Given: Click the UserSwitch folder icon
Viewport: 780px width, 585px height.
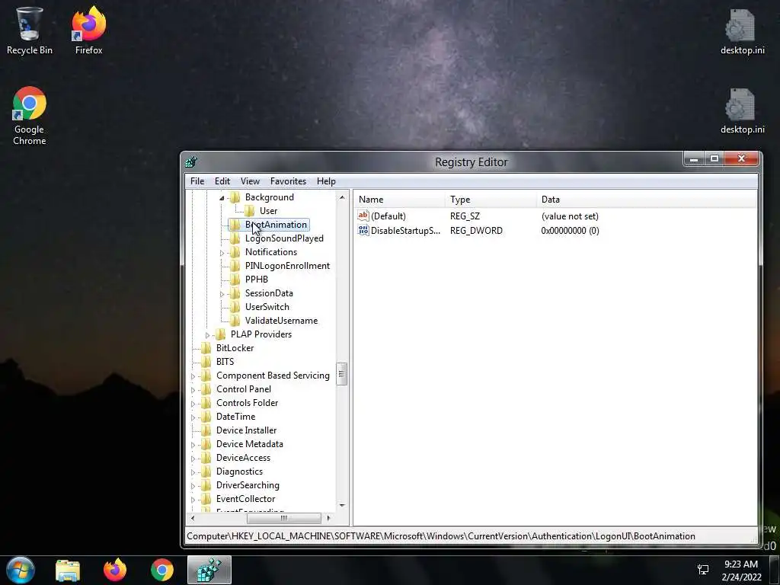Looking at the screenshot, I should 235,306.
